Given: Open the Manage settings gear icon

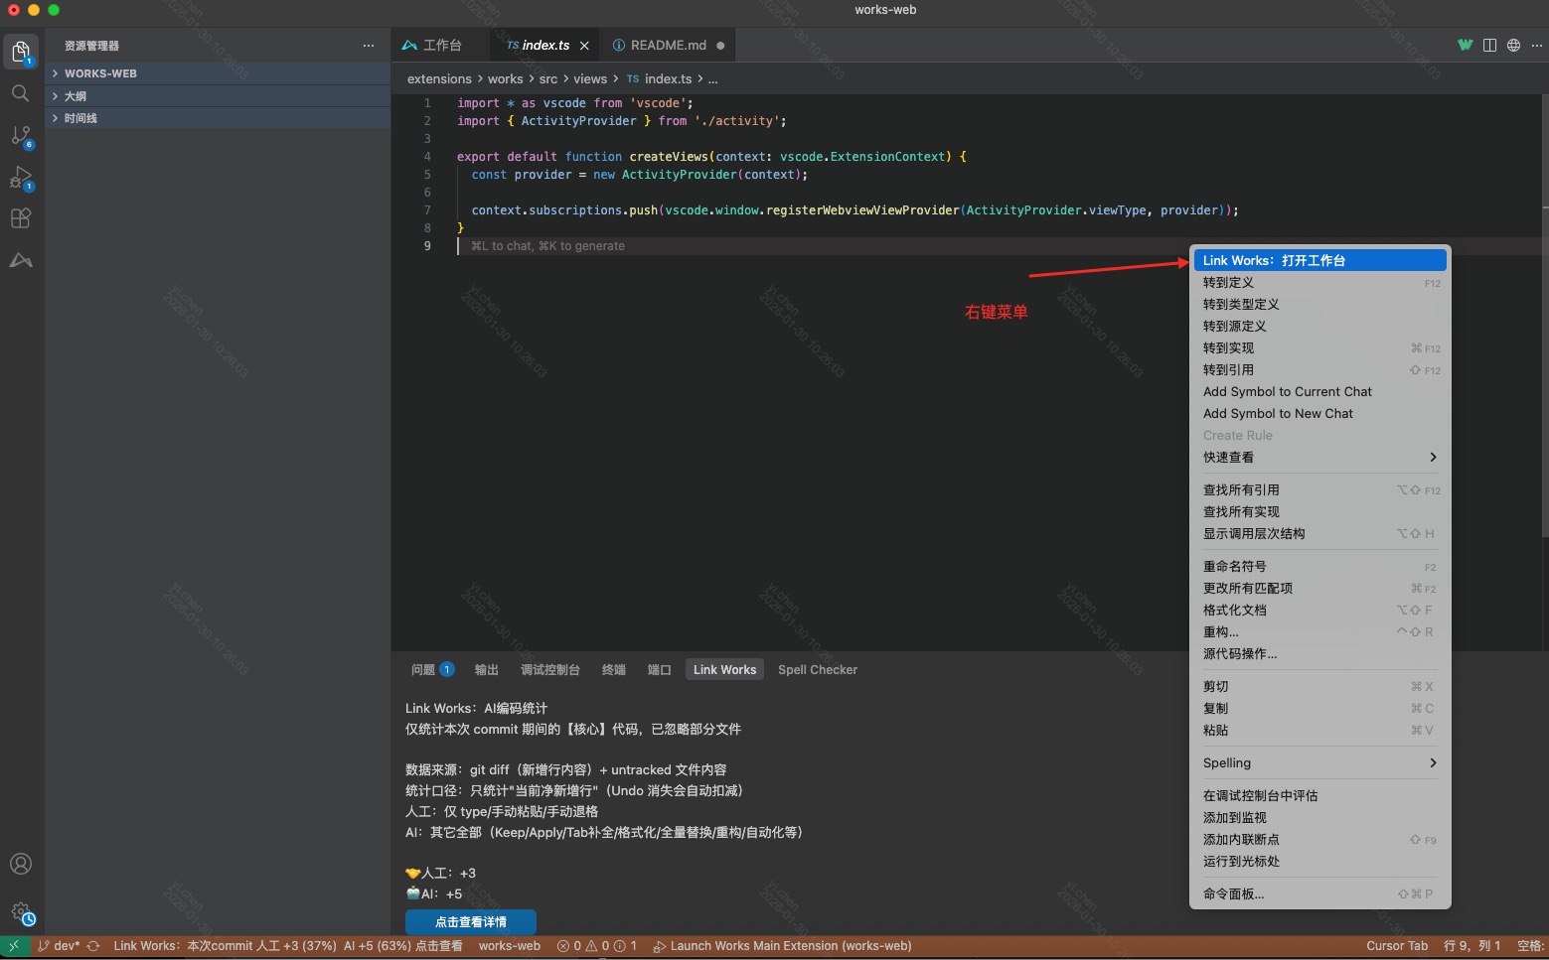Looking at the screenshot, I should tap(21, 911).
